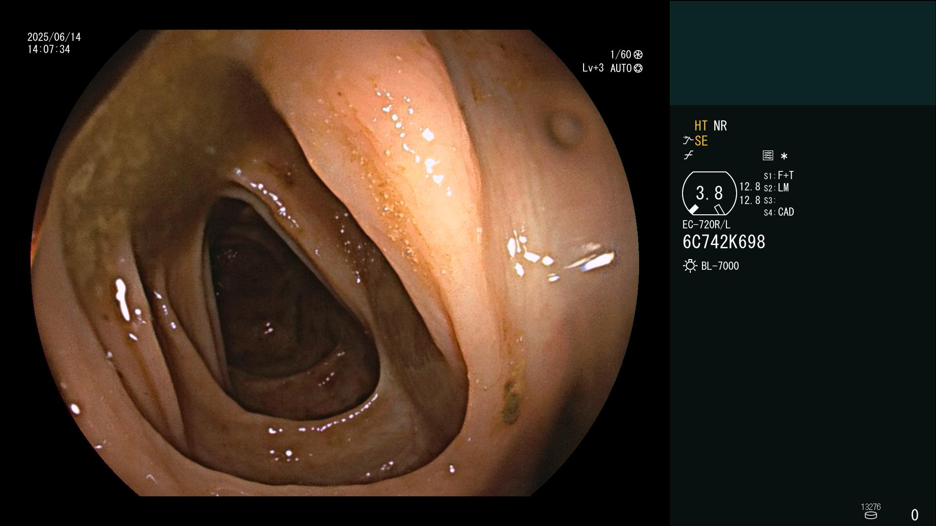Click the 1/60 shutter speed value
This screenshot has width=936, height=526.
coord(621,55)
